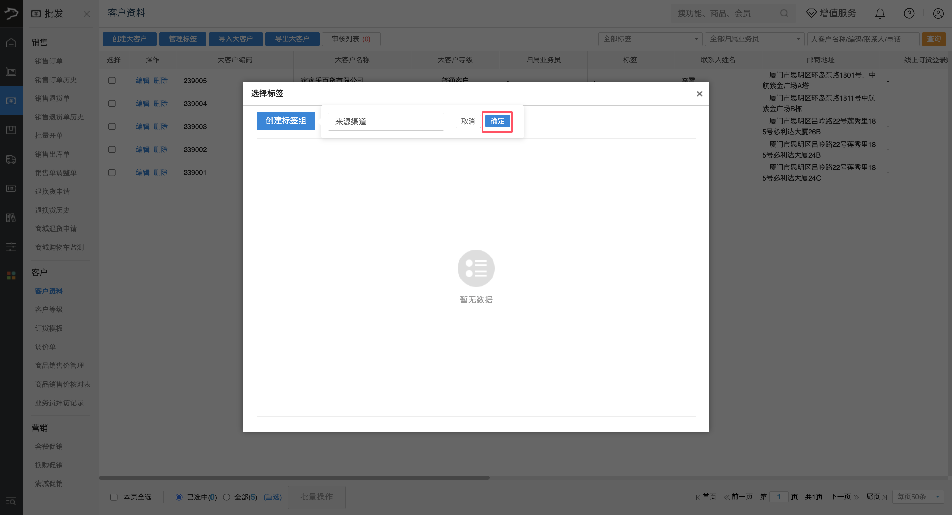952x515 pixels.
Task: Click the horizontal scrollbar under the table
Action: click(294, 477)
